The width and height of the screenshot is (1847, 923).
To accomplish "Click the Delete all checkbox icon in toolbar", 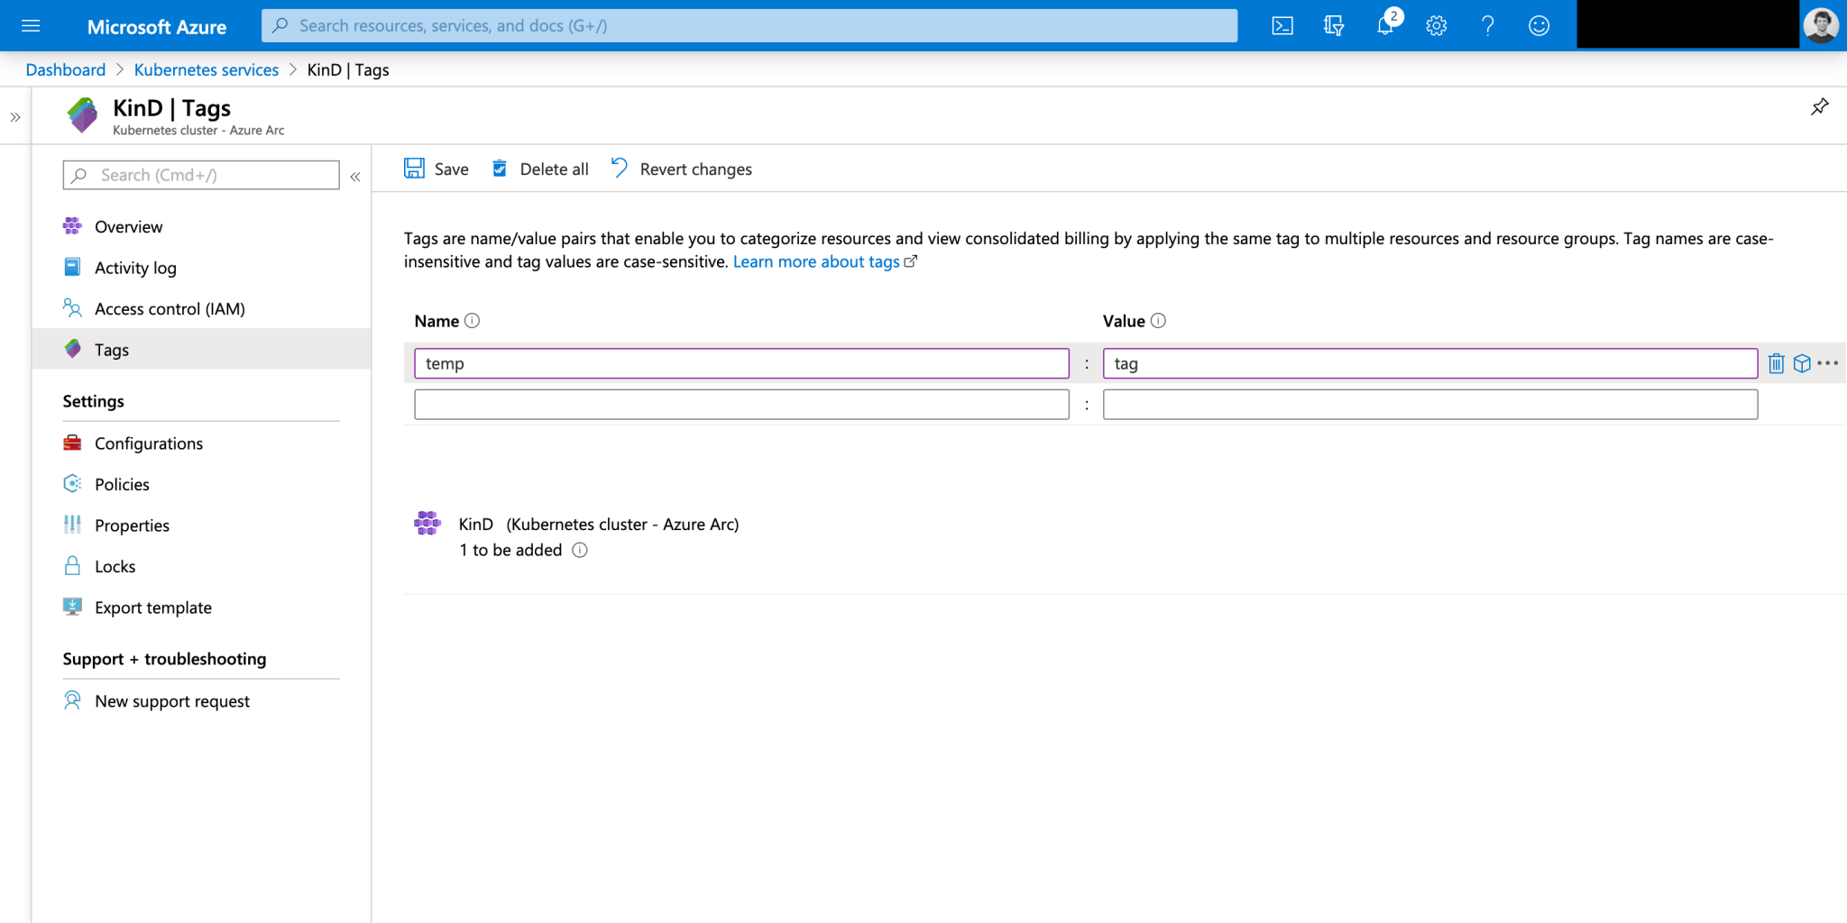I will click(499, 168).
